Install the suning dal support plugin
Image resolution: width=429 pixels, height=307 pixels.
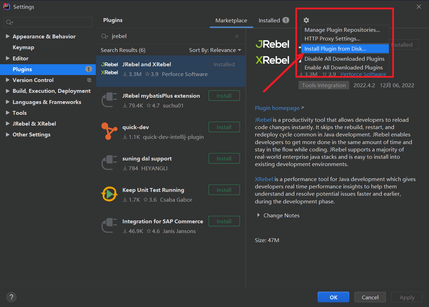pos(224,158)
